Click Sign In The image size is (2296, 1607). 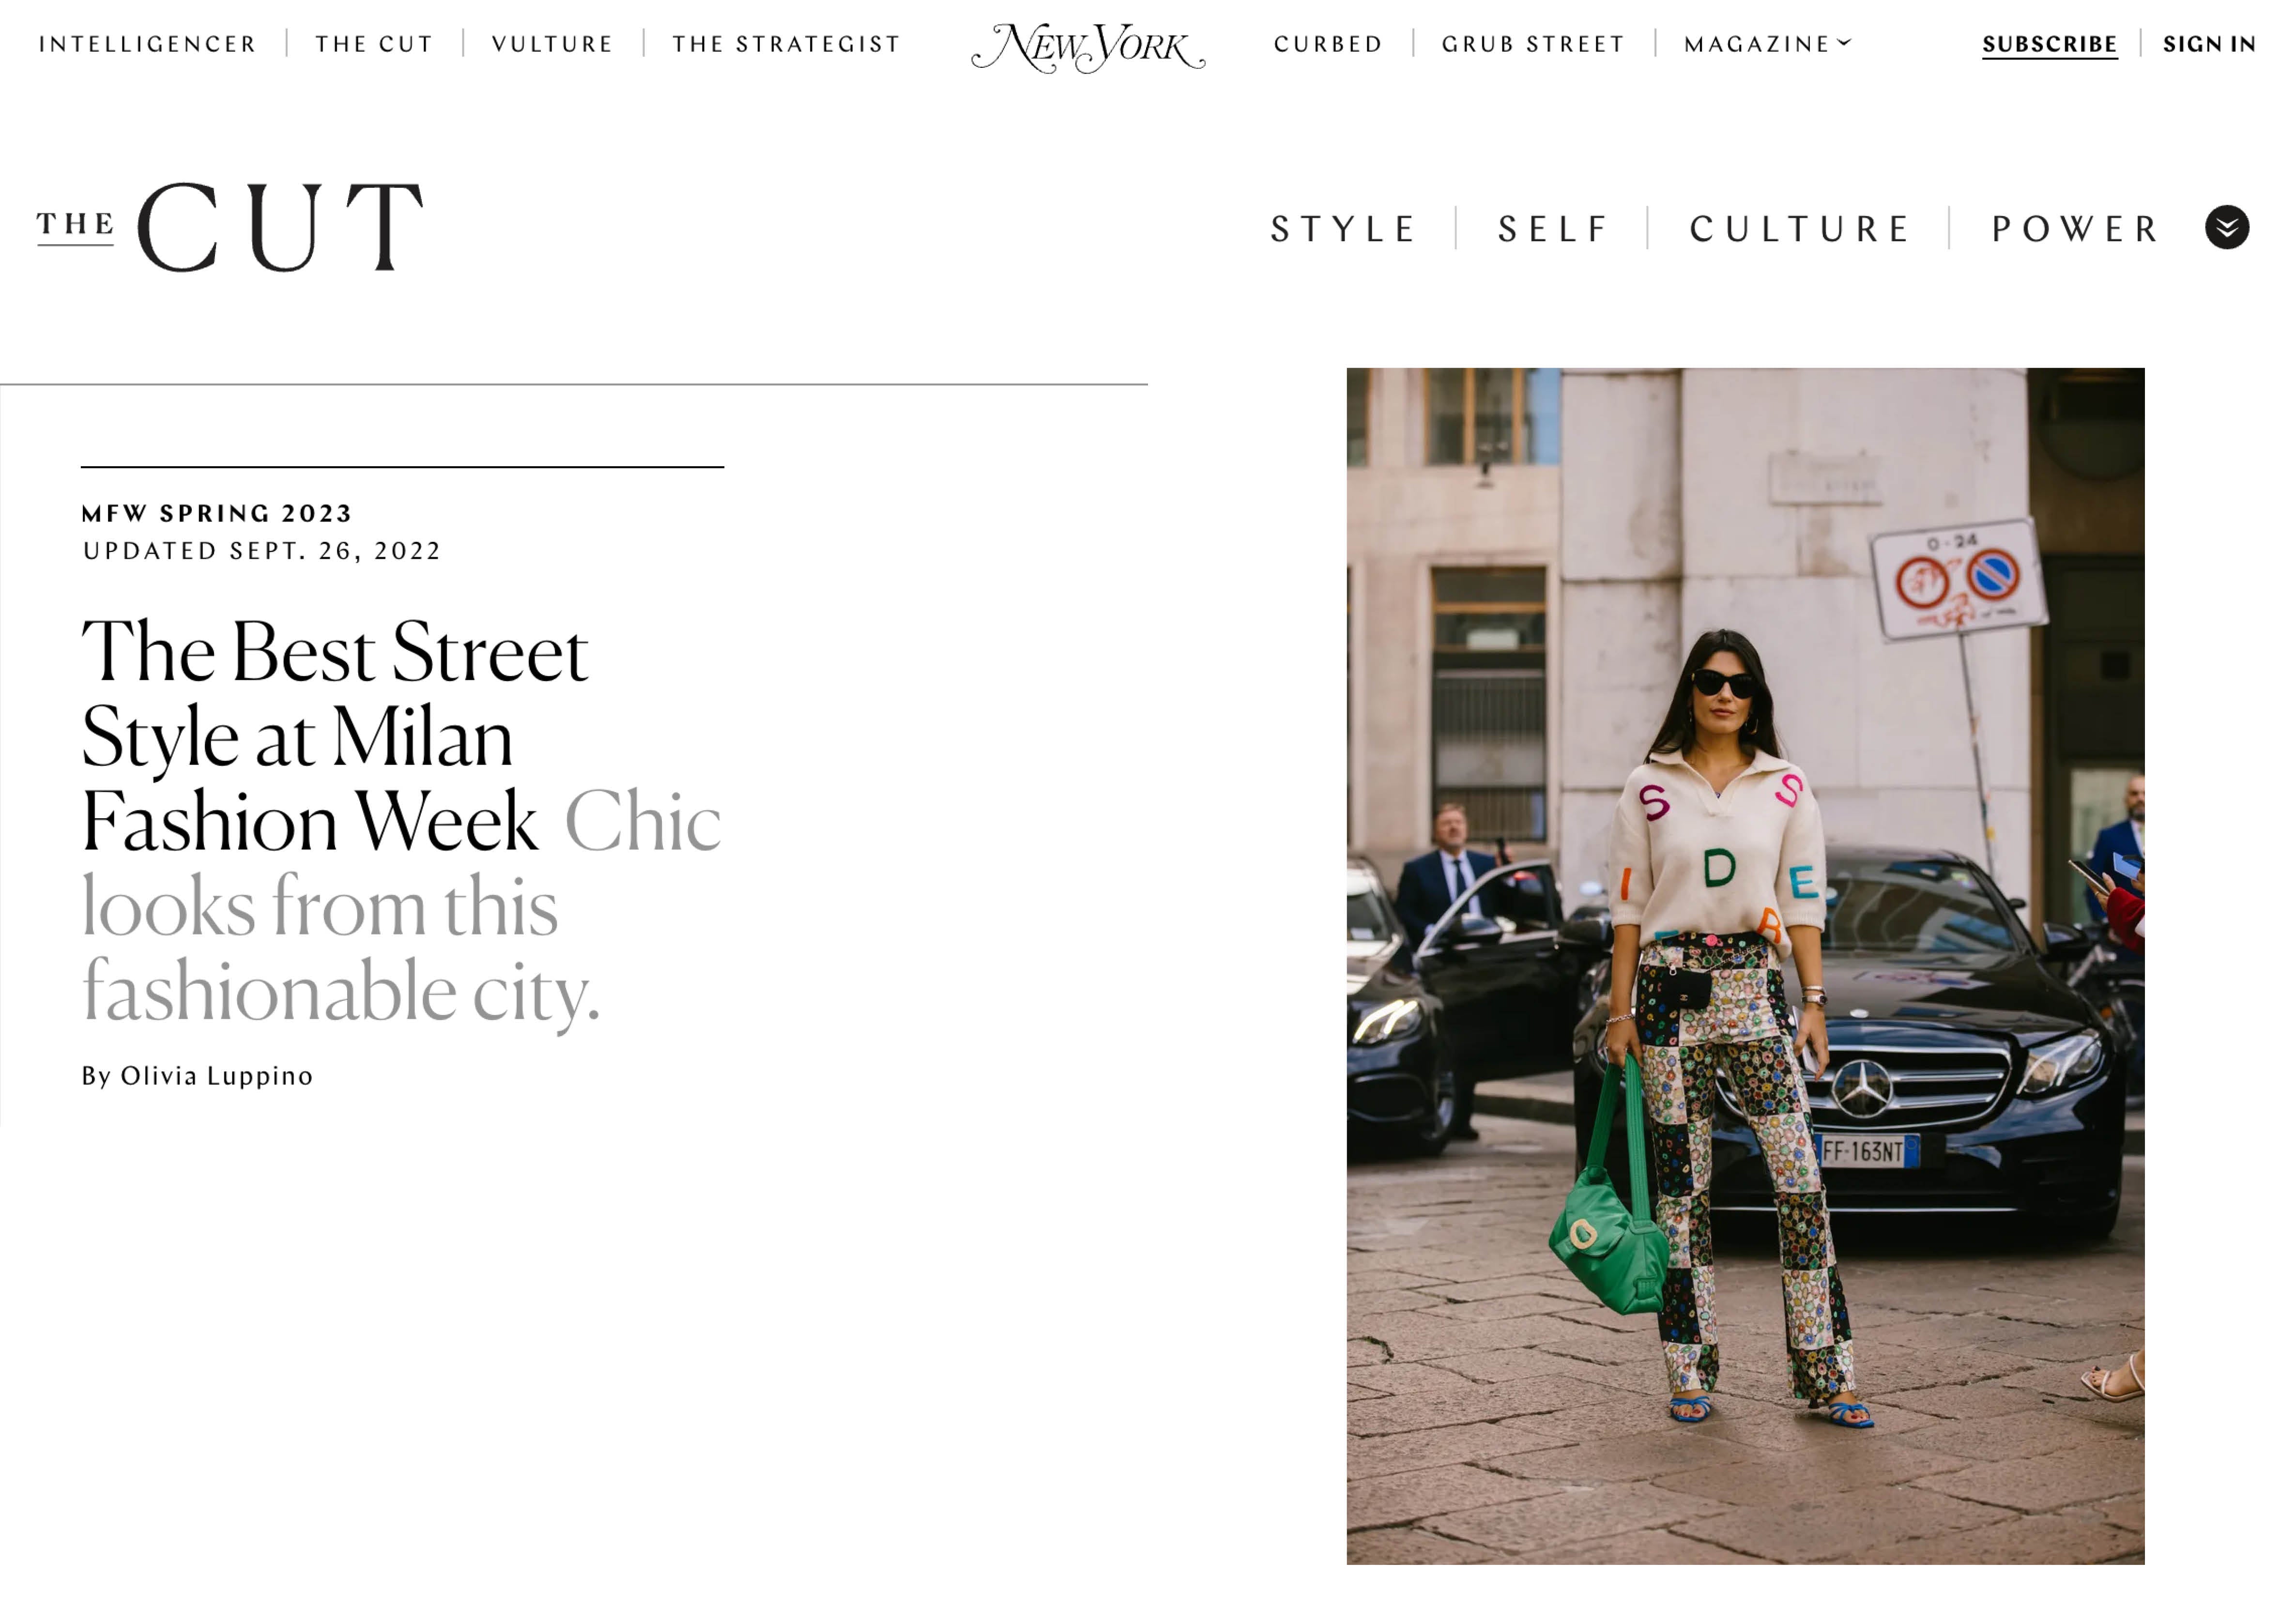click(x=2209, y=44)
